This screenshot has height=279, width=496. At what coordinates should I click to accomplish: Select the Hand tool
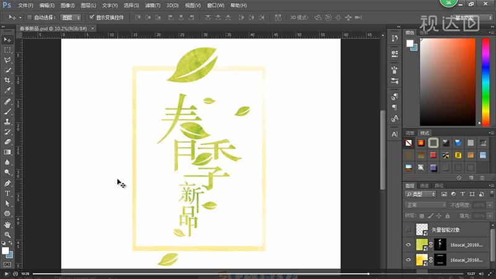pos(7,224)
